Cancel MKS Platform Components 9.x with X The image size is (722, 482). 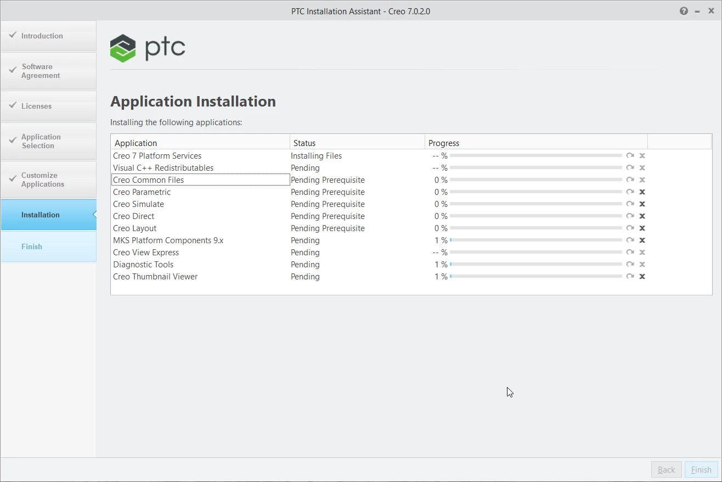642,240
